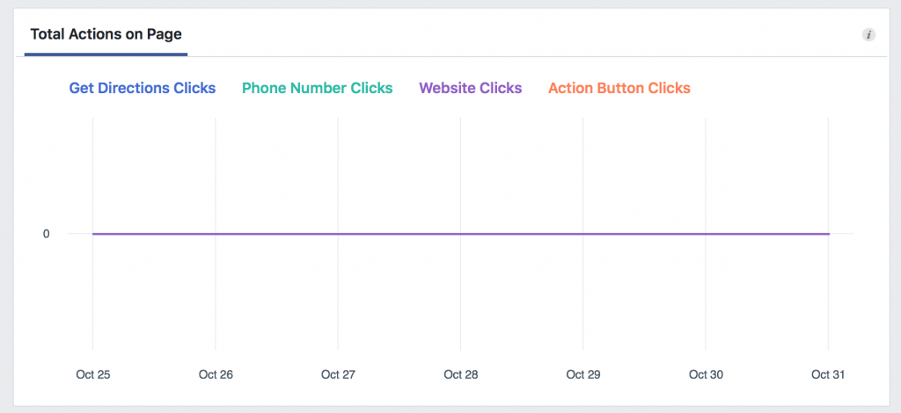Screen dimensions: 901x413
Task: Click the Oct 31 axis label
Action: pyautogui.click(x=828, y=374)
